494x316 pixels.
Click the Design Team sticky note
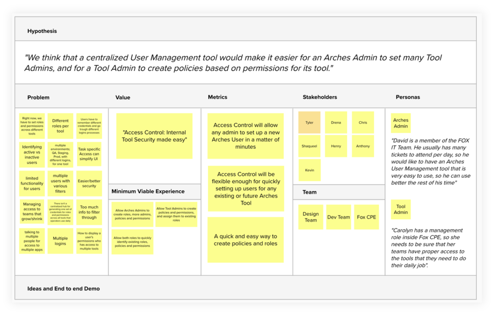click(x=311, y=217)
